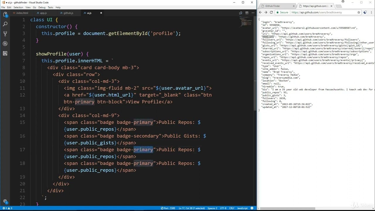
Task: Click the Chrome address bar URL
Action: click(x=317, y=12)
